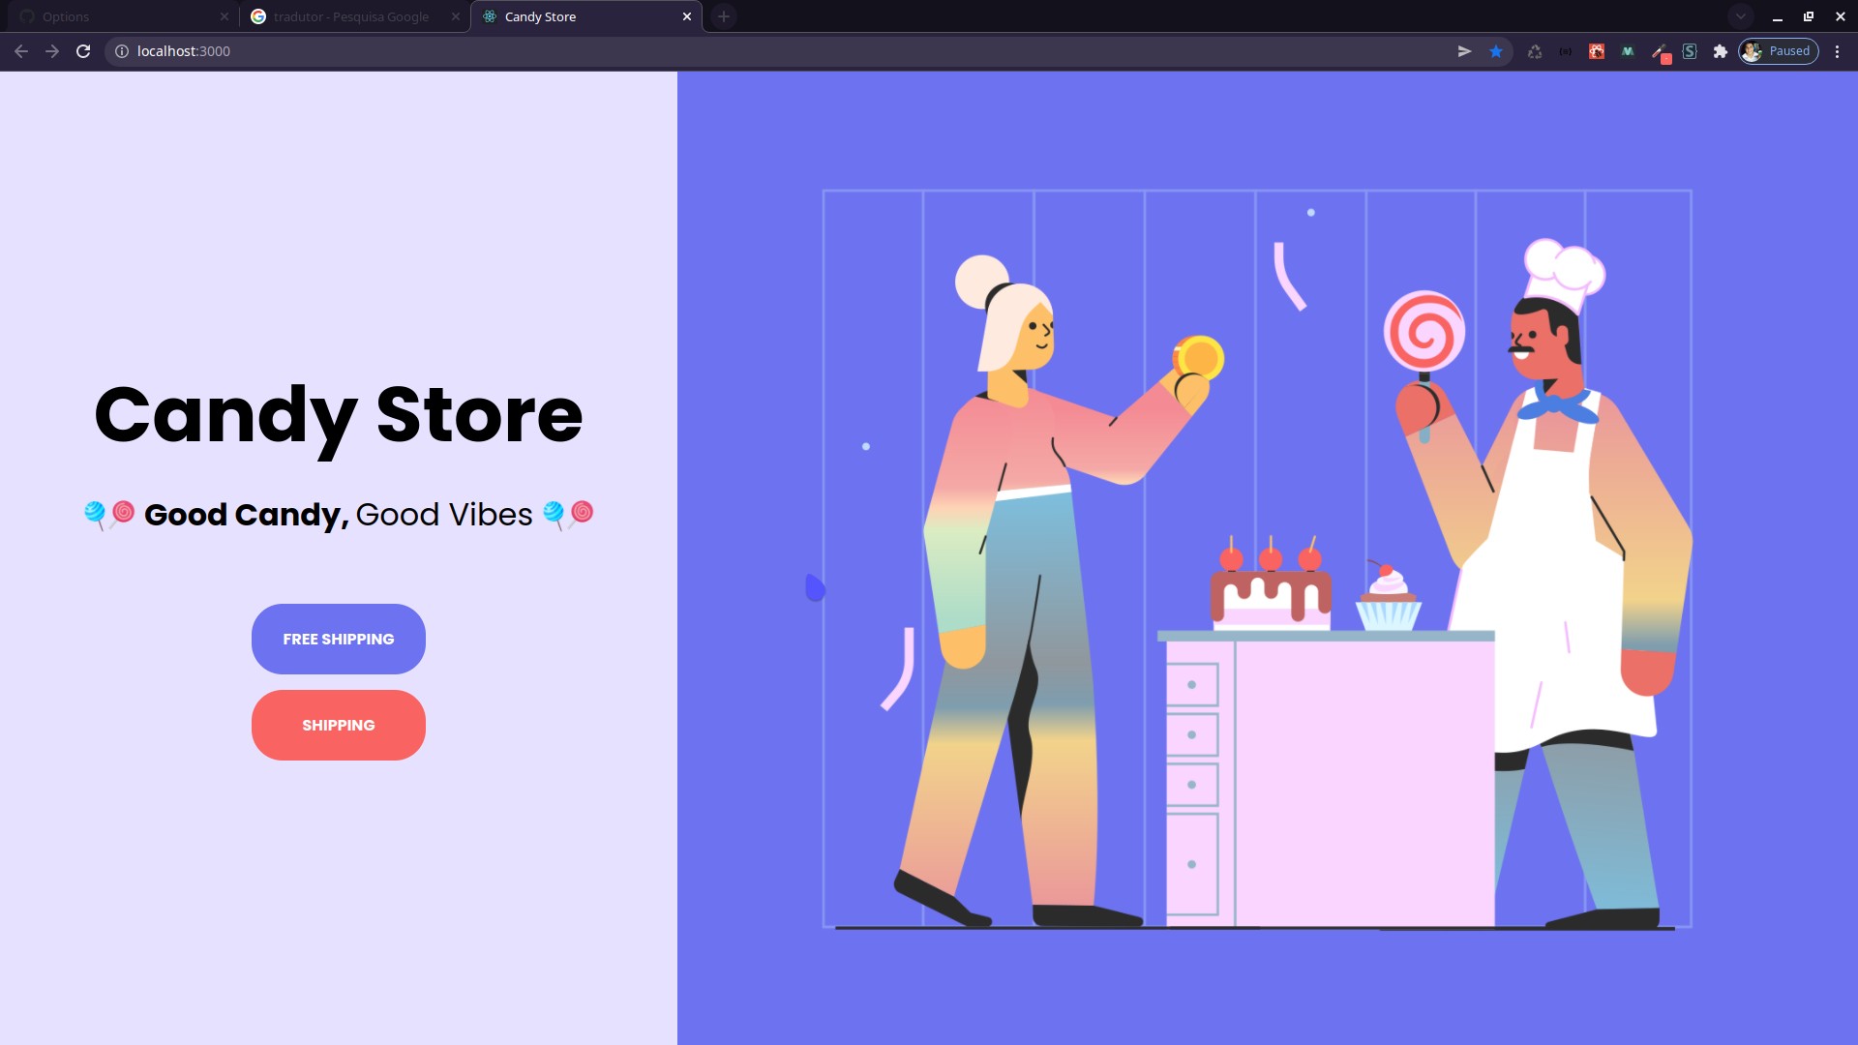Go back to the previous page

click(x=21, y=51)
